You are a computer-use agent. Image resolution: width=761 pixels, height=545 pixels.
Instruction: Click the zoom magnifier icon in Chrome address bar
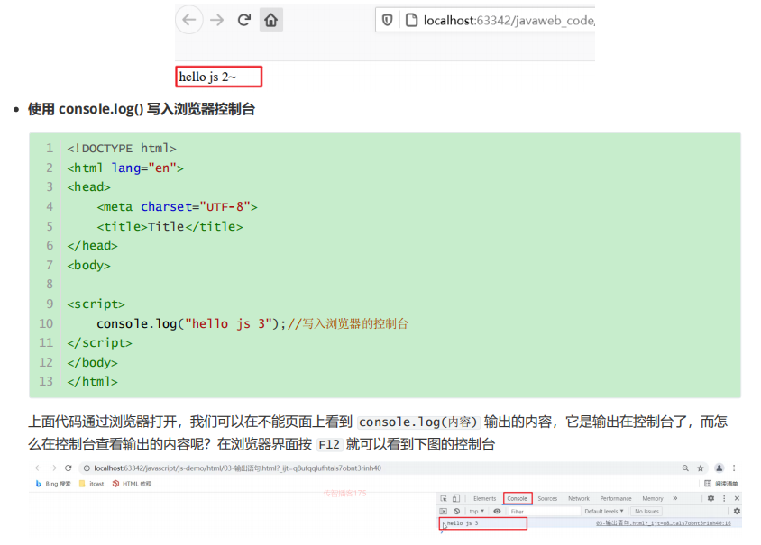[x=685, y=468]
